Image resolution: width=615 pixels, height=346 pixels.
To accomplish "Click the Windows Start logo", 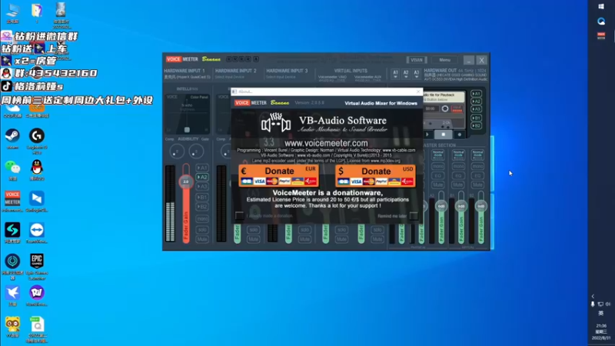I will click(x=601, y=7).
